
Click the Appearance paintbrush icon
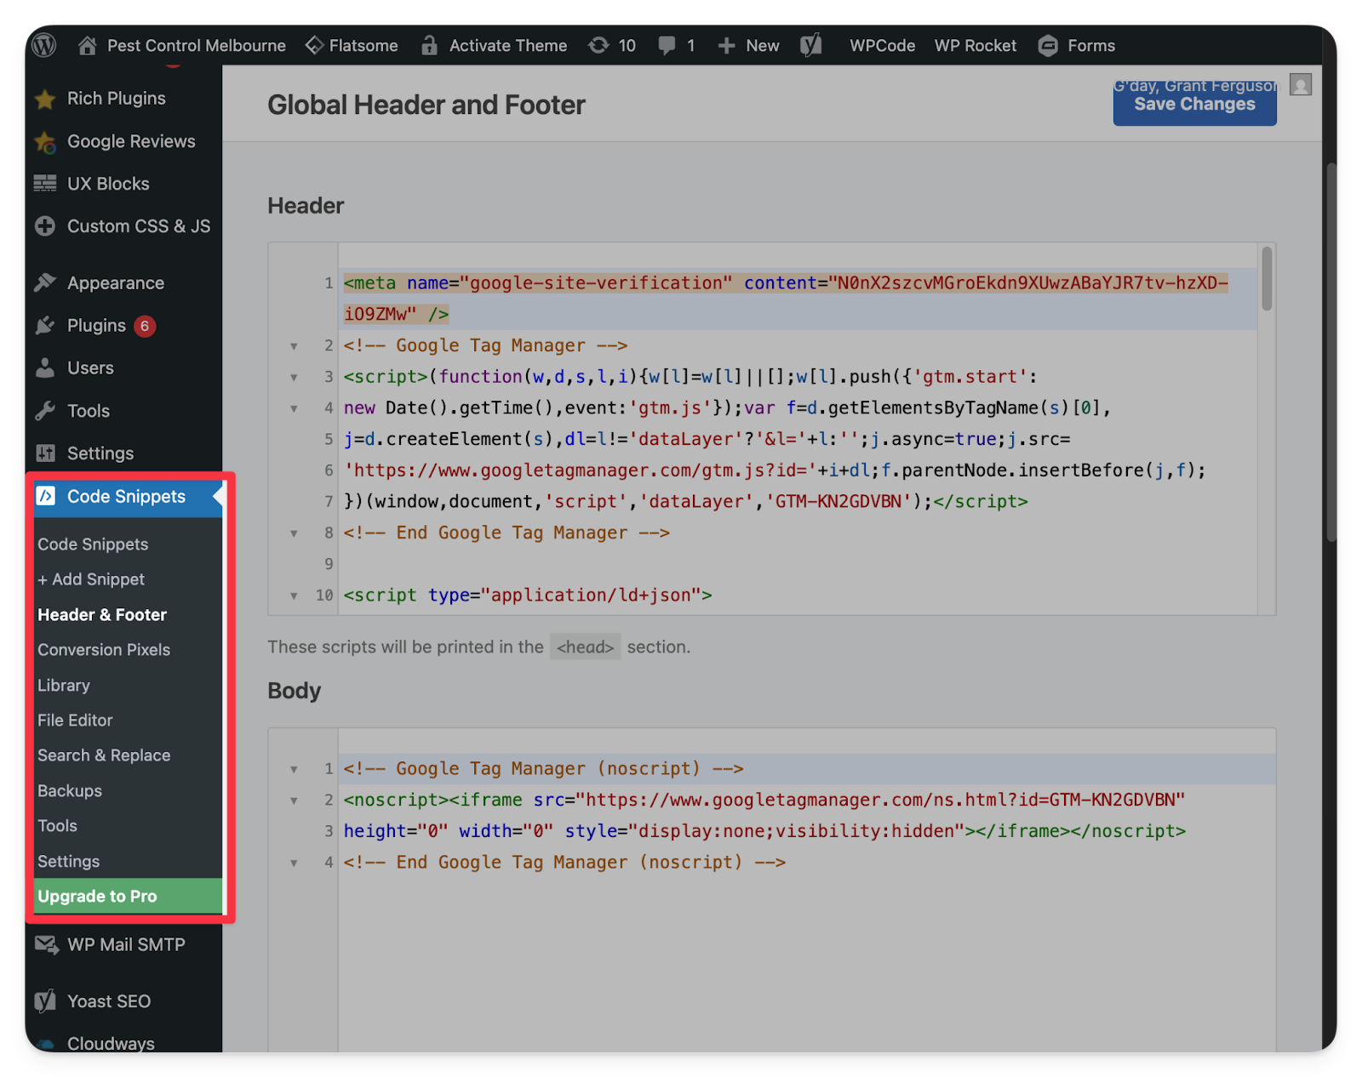pyautogui.click(x=45, y=282)
